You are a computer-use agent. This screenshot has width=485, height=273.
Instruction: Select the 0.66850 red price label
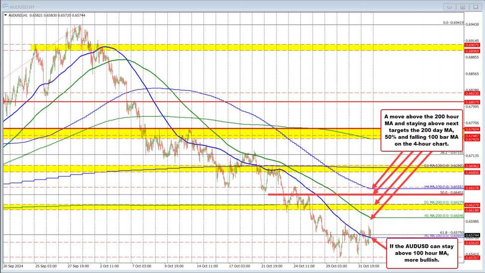(x=473, y=173)
